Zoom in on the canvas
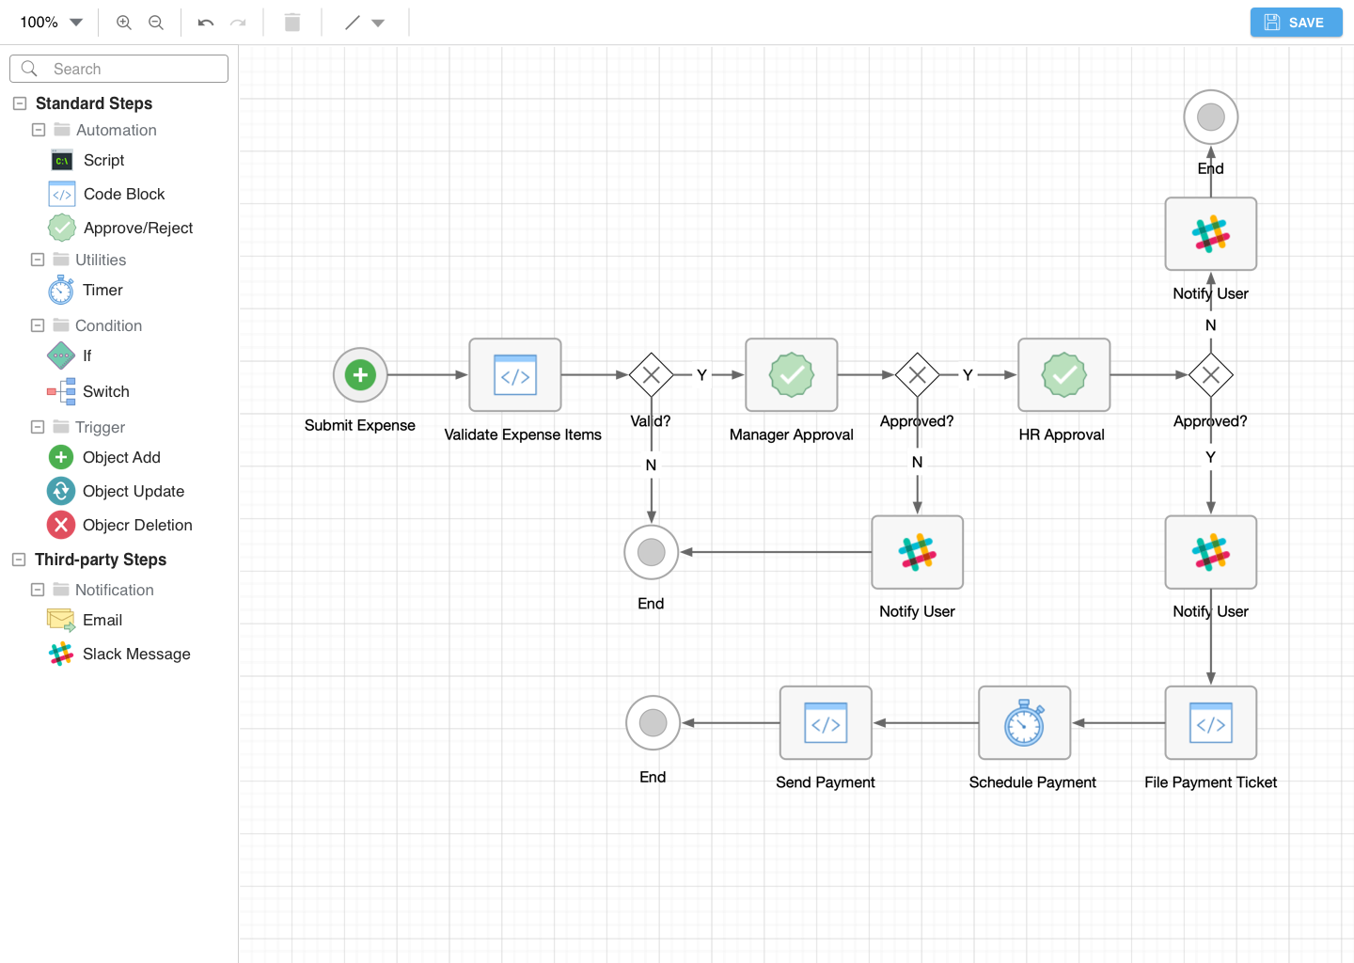 click(x=123, y=22)
